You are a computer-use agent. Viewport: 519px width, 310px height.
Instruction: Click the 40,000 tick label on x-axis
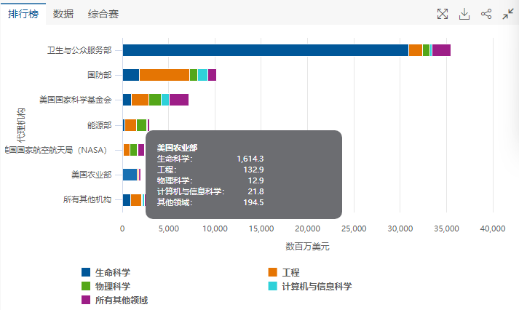[x=493, y=228]
